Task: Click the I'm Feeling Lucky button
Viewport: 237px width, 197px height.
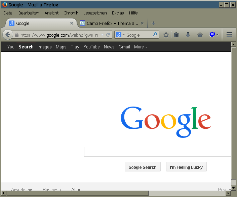Action: point(186,167)
